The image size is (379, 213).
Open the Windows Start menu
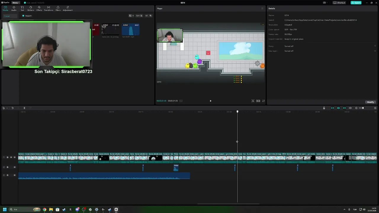5,209
